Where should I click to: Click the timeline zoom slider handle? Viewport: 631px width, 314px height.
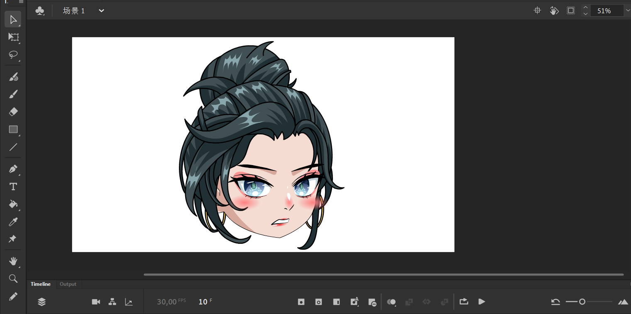pyautogui.click(x=582, y=302)
